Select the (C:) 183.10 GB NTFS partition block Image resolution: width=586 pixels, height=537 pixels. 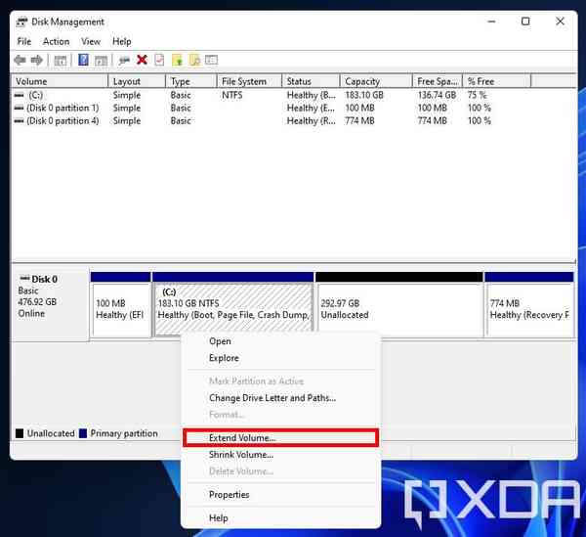(233, 305)
